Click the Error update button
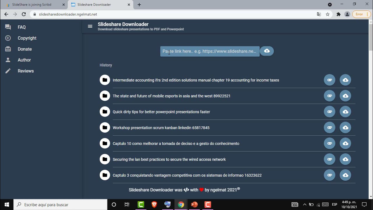The width and height of the screenshot is (373, 210). [x=362, y=14]
